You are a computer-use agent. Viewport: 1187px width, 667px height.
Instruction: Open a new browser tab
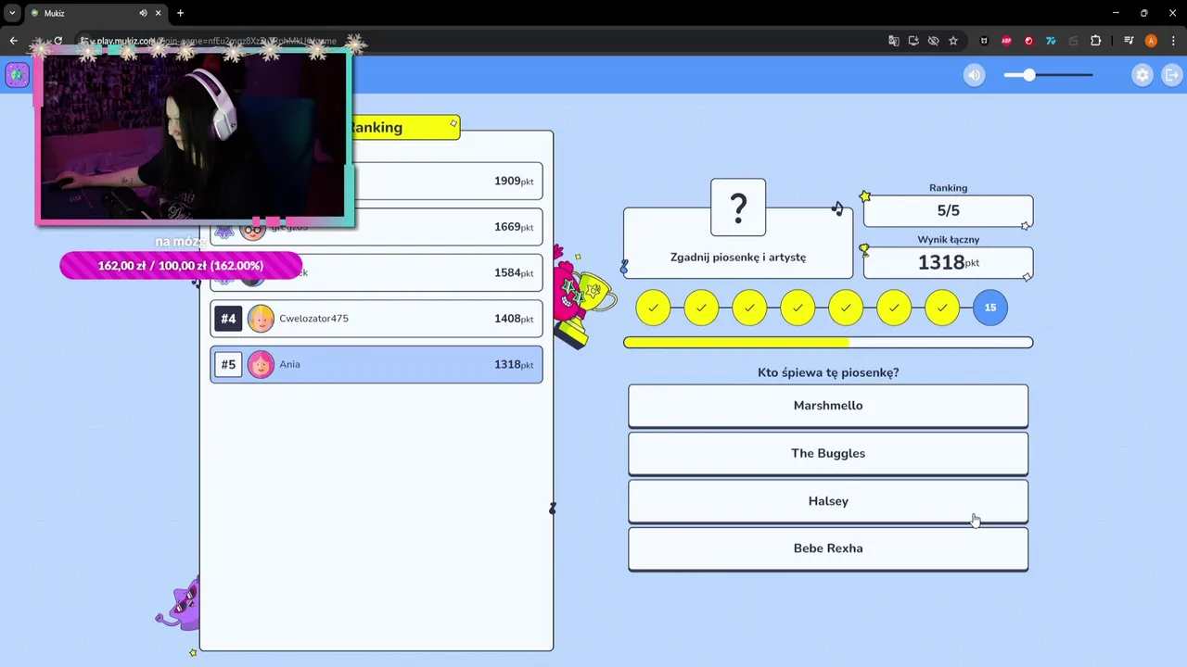click(x=180, y=13)
